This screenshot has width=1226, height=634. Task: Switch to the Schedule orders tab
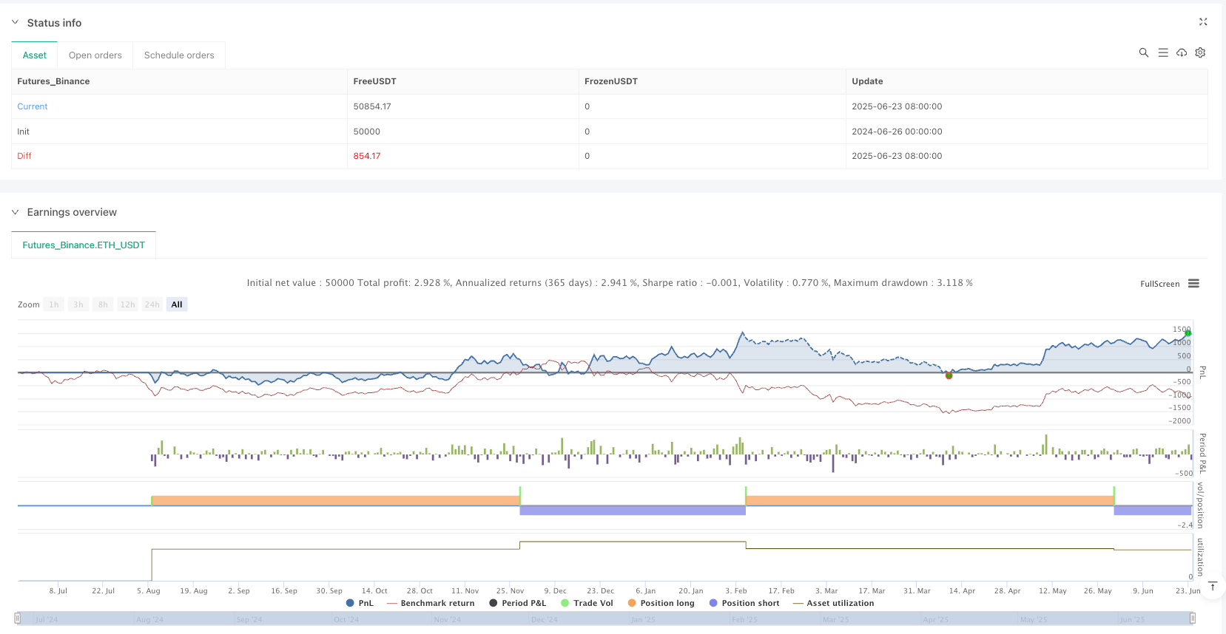pos(179,55)
